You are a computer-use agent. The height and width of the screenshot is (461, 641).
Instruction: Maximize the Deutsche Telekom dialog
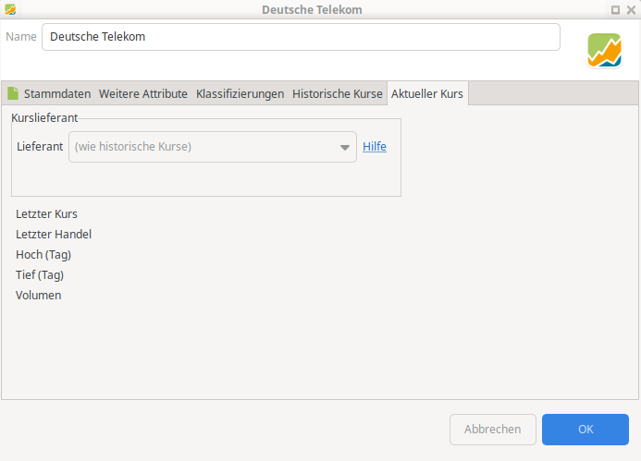click(x=615, y=10)
